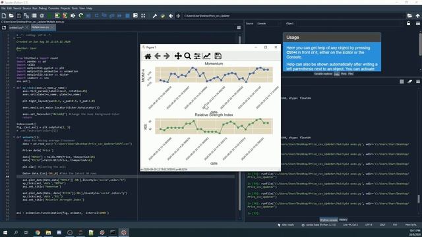422x237 pixels.
Task: Open the PYTHONPATH manager python icon
Action: (163, 16)
